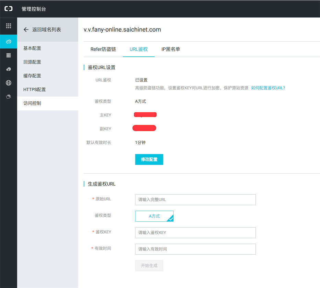The image size is (320, 288).
Task: Open the globe network icon in sidebar
Action: [x=9, y=83]
